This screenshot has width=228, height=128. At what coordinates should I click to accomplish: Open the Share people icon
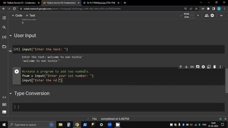click(207, 15)
